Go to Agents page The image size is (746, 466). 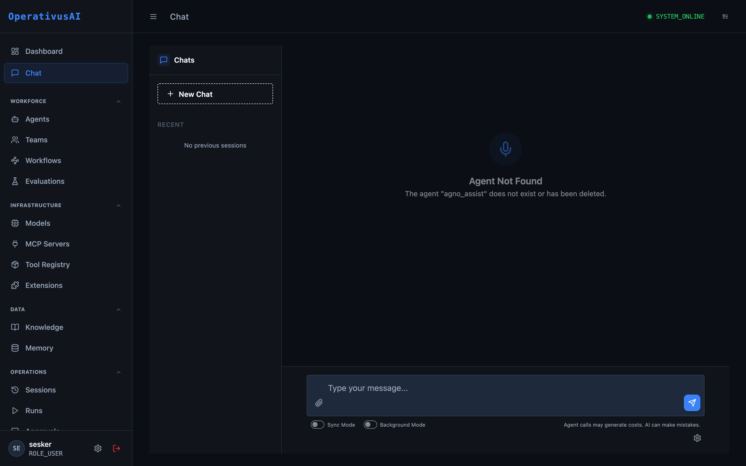pyautogui.click(x=66, y=119)
